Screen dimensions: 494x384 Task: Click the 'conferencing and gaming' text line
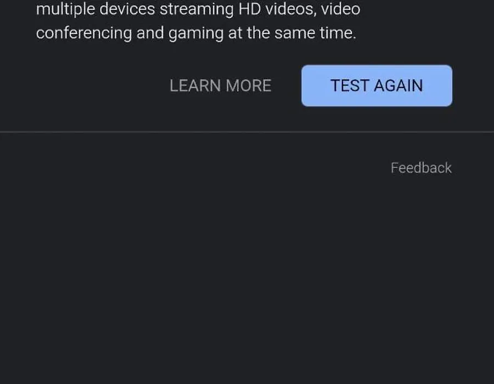click(196, 33)
